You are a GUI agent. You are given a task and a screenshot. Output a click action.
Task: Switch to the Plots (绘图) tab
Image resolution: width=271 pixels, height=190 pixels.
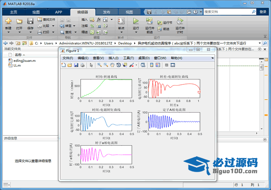[x=36, y=12]
